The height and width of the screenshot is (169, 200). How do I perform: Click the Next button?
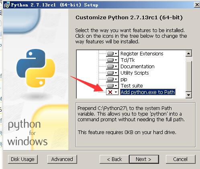point(144,159)
